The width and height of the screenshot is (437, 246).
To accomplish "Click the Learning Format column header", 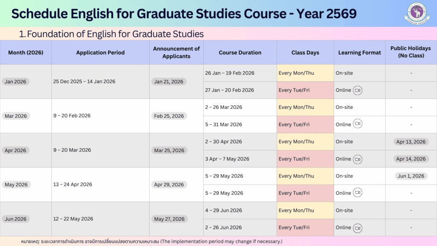I will 359,53.
